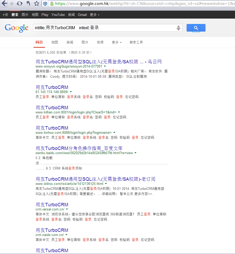Viewport: 235px width, 254px height.
Task: Open 新闻 in the black Google bar
Action: click(x=71, y=15)
